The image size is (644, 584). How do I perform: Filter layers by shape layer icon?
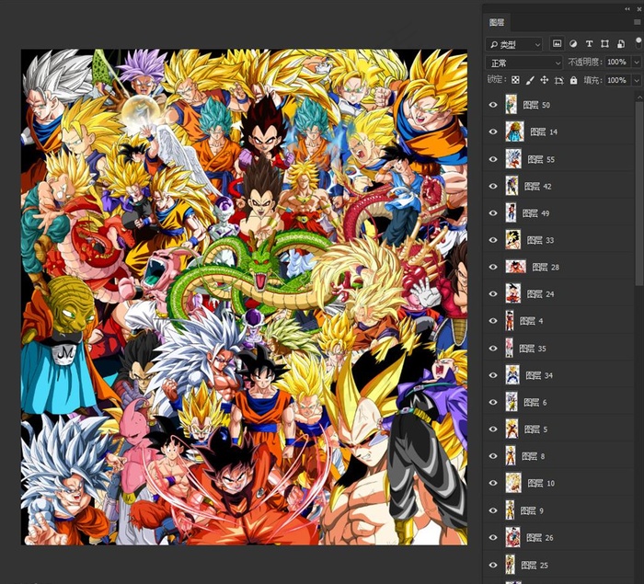tap(604, 43)
